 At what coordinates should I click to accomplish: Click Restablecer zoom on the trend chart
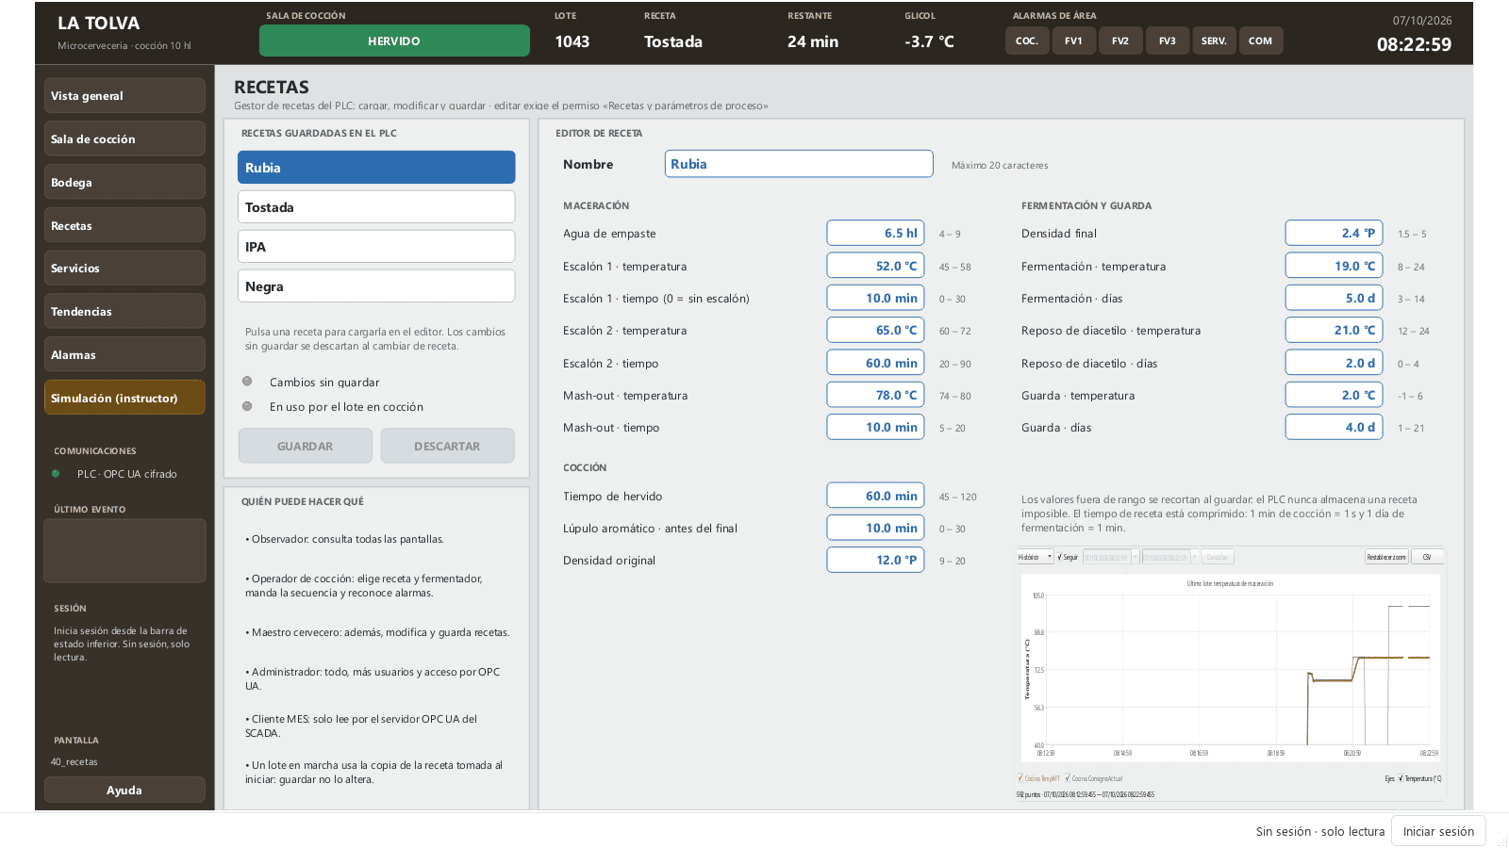pyautogui.click(x=1386, y=557)
